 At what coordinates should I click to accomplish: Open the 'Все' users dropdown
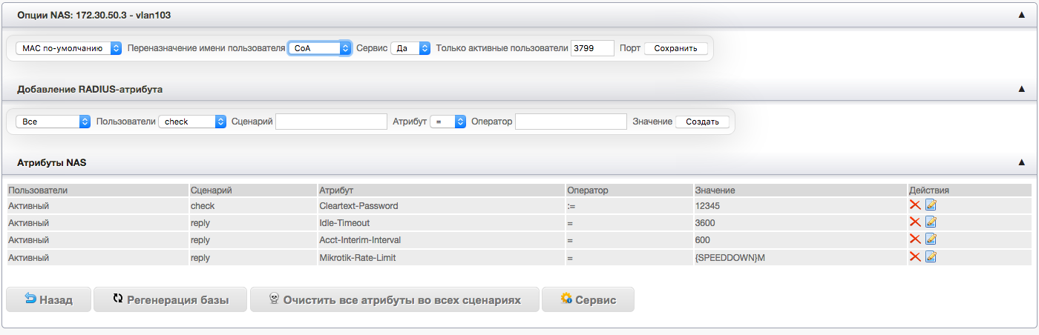point(53,122)
